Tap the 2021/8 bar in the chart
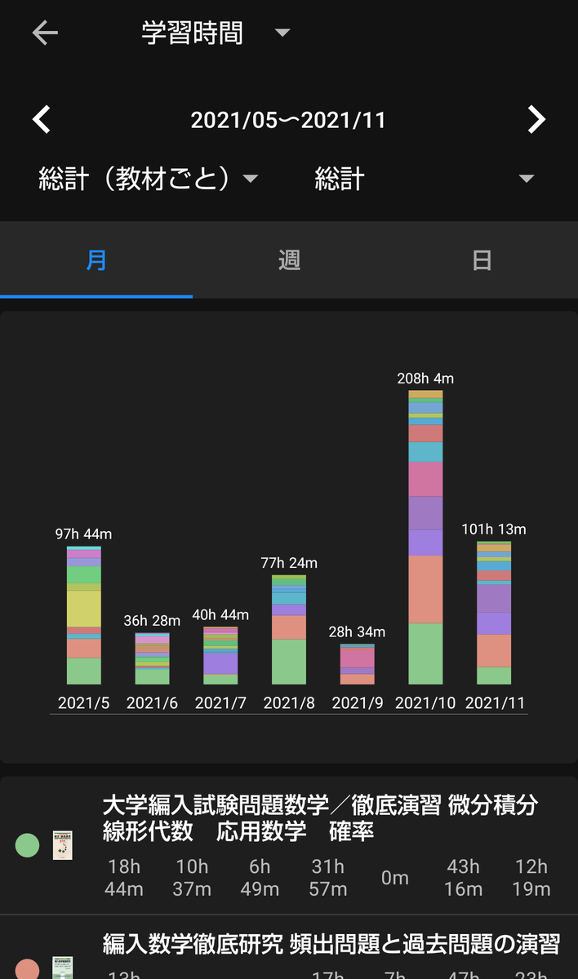 (x=289, y=630)
